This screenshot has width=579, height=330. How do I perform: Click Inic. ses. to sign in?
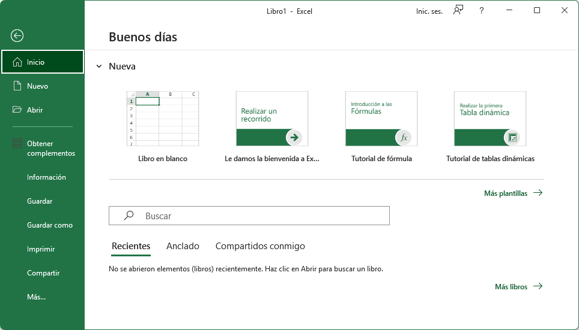pos(429,11)
